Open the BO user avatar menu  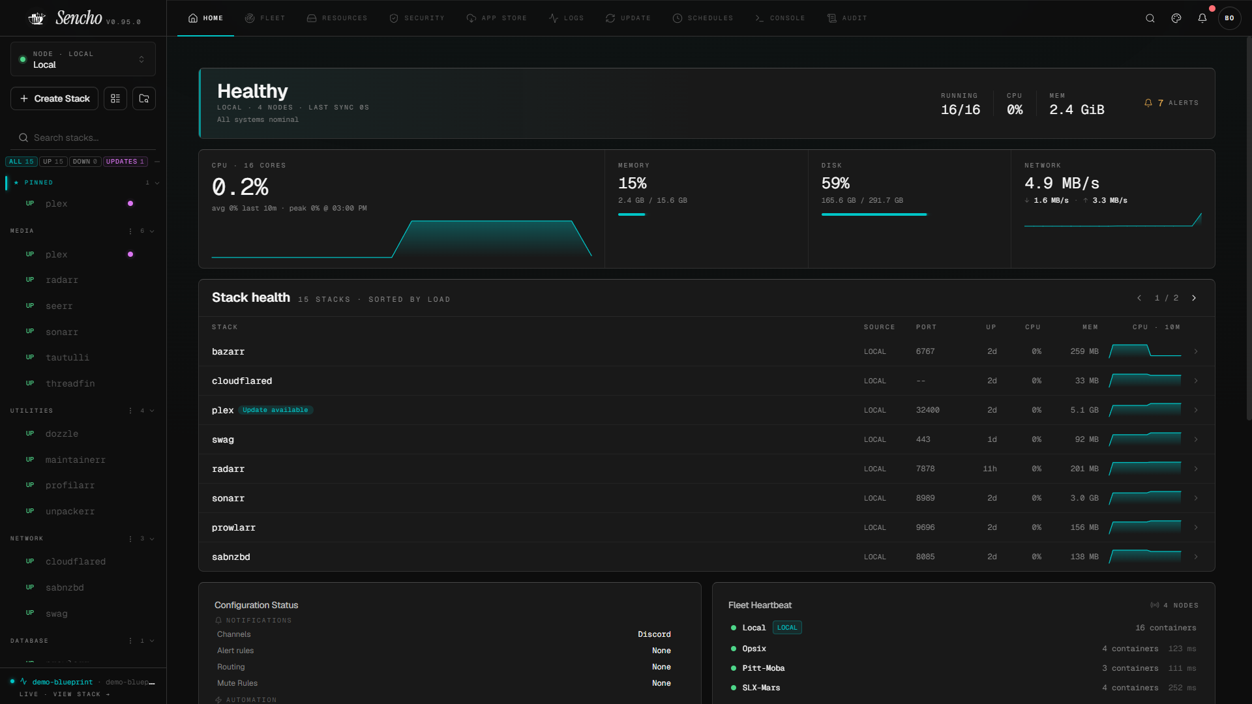click(x=1230, y=18)
